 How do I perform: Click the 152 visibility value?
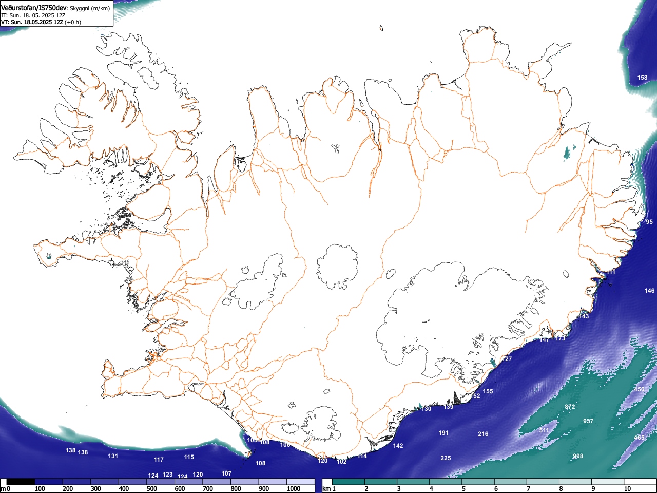click(x=475, y=396)
